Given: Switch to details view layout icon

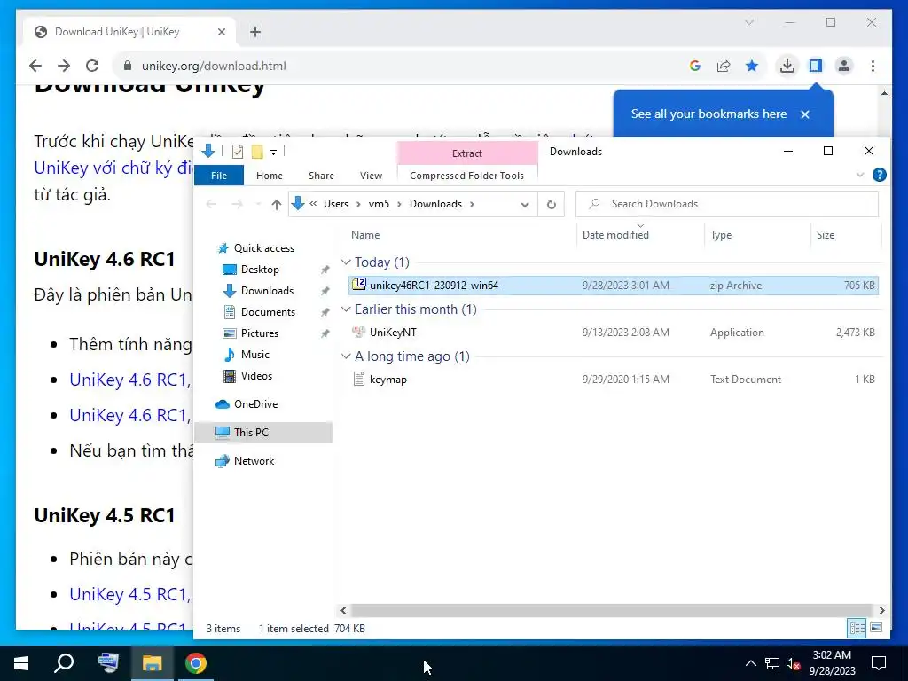Looking at the screenshot, I should (857, 628).
